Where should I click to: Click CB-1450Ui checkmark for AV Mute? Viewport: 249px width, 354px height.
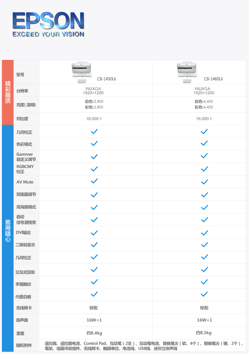tap(94, 181)
